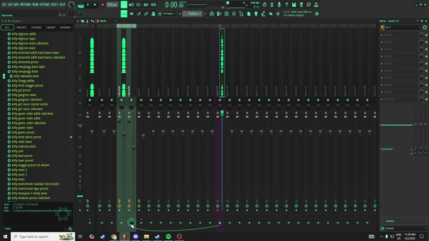Open Discord from the taskbar
The height and width of the screenshot is (241, 429).
135,237
